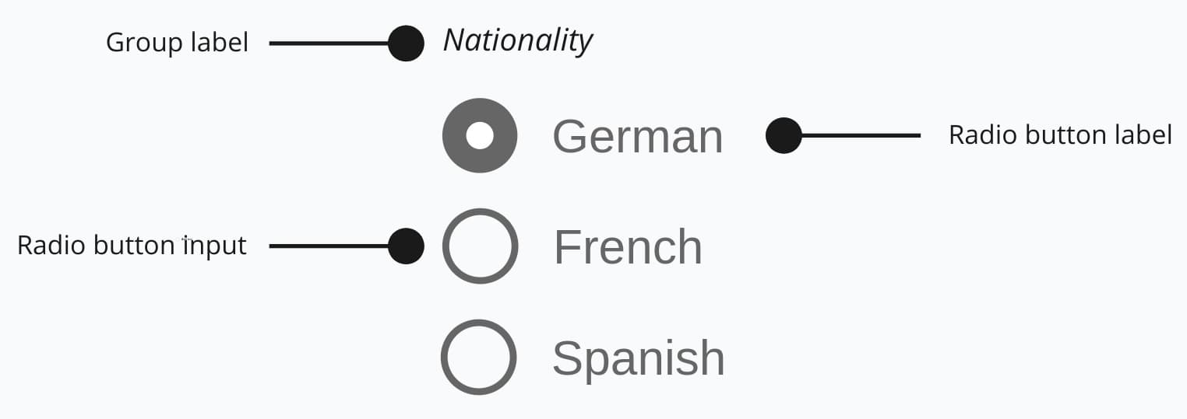This screenshot has height=419, width=1187.
Task: Click the German option label text
Action: pyautogui.click(x=637, y=137)
